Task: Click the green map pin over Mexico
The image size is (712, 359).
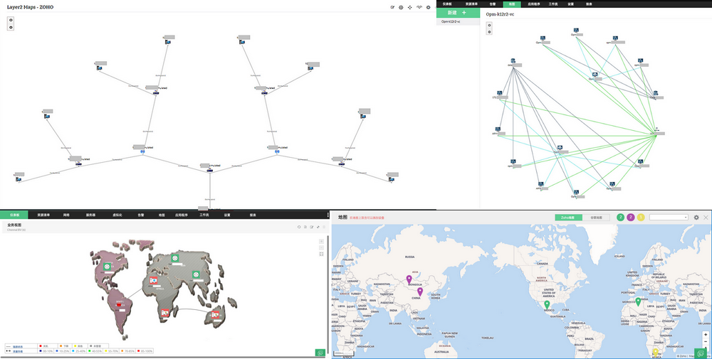Action: tap(547, 305)
